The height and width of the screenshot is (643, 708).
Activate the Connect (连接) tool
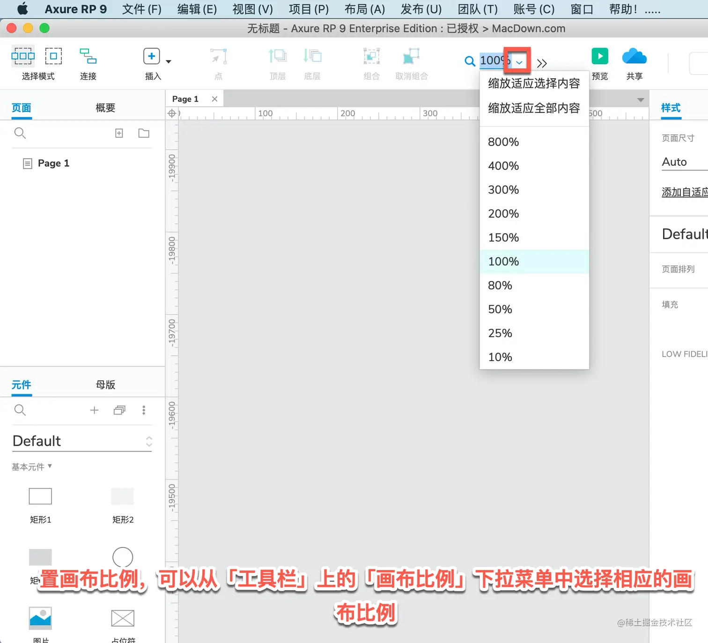(88, 56)
